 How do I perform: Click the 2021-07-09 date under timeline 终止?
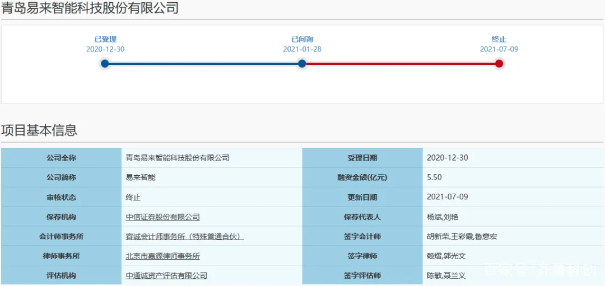[499, 49]
